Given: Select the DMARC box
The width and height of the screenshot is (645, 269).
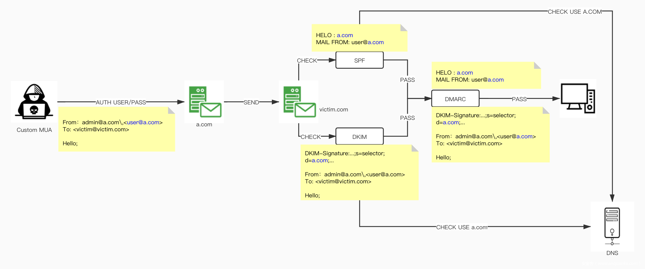Looking at the screenshot, I should pos(455,99).
